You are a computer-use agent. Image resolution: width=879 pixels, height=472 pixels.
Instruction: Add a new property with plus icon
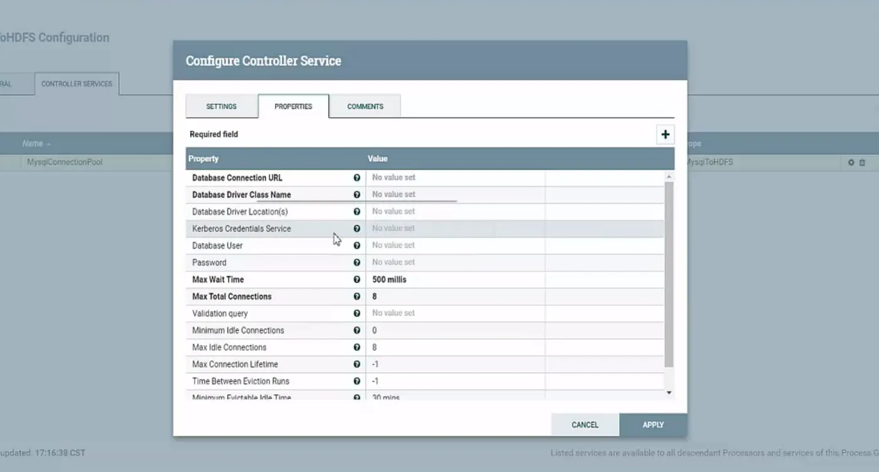(x=665, y=134)
